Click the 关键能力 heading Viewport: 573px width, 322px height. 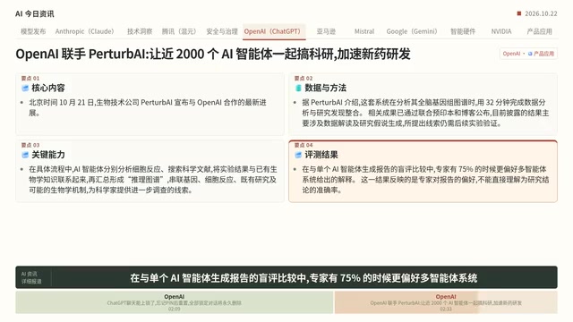(x=48, y=155)
